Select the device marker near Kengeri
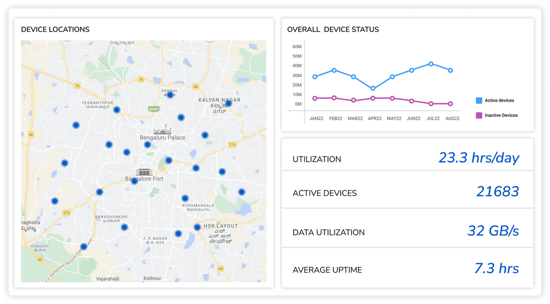Screen dimensions: 550x304 coord(84,247)
